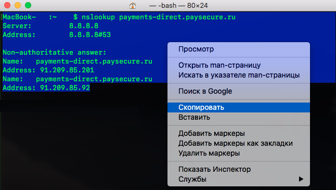Click the red close window button

(7, 5)
